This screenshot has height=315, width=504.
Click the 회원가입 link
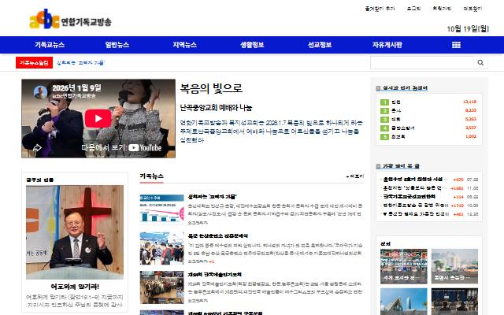(442, 9)
